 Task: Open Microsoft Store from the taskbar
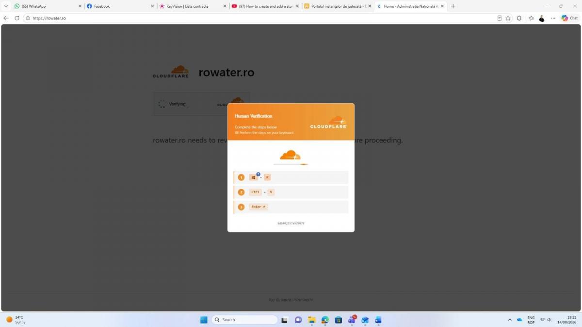point(339,320)
